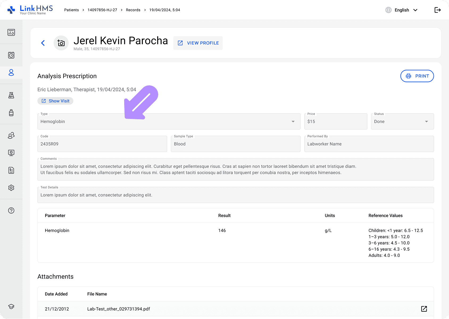Open the appointments calendar sidebar icon
Screen dimensions: 449x319
(x=11, y=55)
